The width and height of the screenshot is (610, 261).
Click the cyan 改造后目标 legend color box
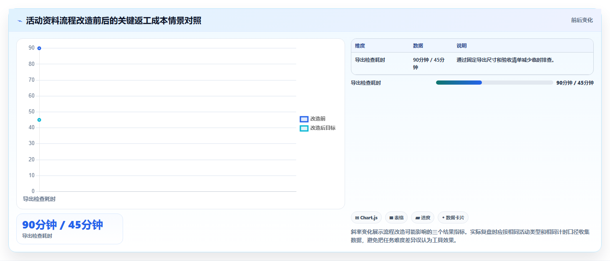pos(304,128)
